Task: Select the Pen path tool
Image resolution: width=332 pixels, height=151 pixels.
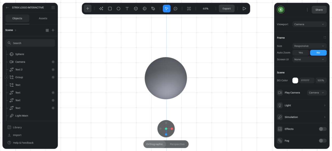Action: [x=153, y=9]
